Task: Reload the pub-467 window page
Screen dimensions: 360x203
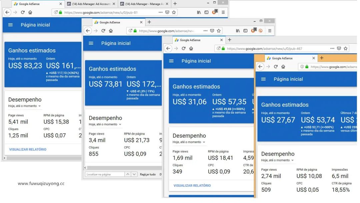Action: pos(184,48)
